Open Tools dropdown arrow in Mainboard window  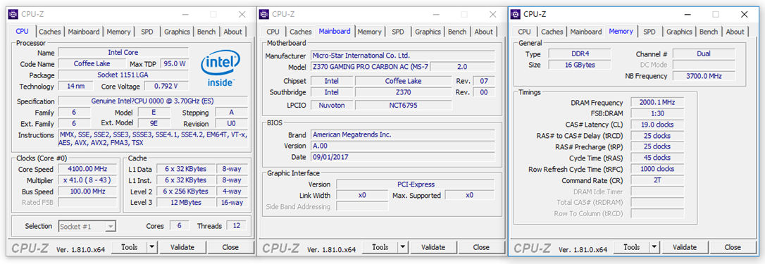pyautogui.click(x=402, y=247)
